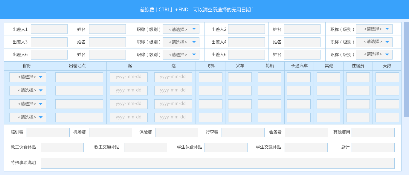Click first row 出差地点 input box
The image size is (409, 175).
[x=79, y=77]
